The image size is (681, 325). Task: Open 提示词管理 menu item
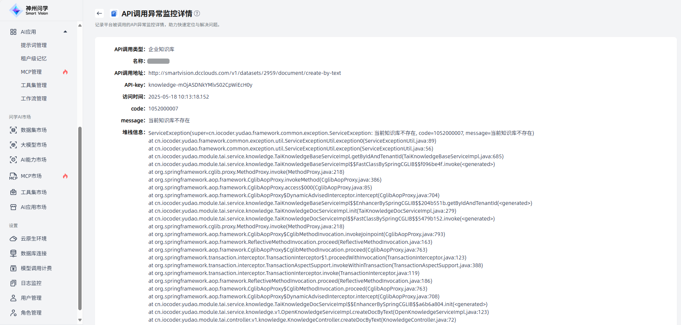(34, 45)
